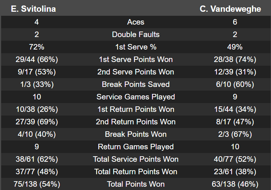This screenshot has height=190, width=271.
Task: Select Svitolina's 75/138 (54%) total points
Action: click(36, 184)
